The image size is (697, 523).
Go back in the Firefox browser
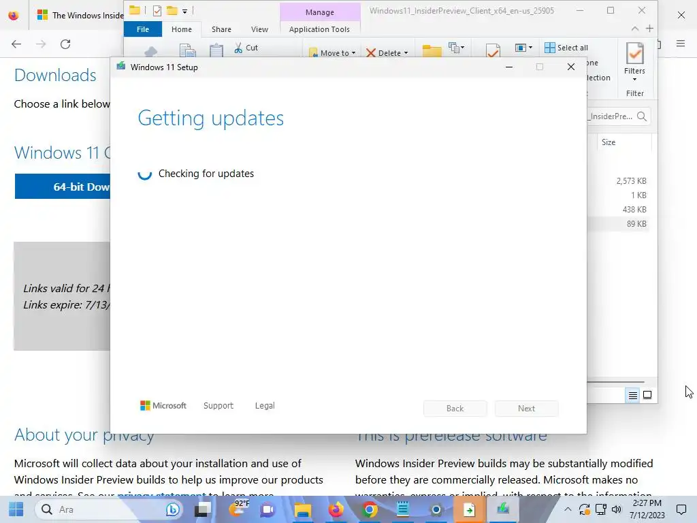tap(16, 44)
